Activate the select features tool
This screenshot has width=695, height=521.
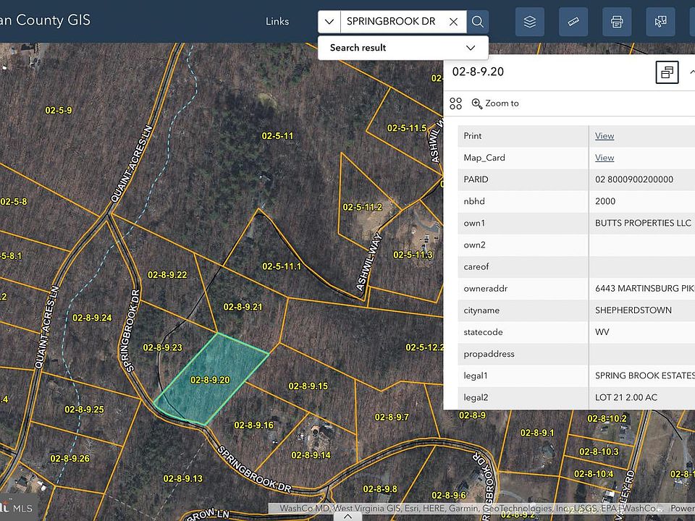pyautogui.click(x=660, y=22)
